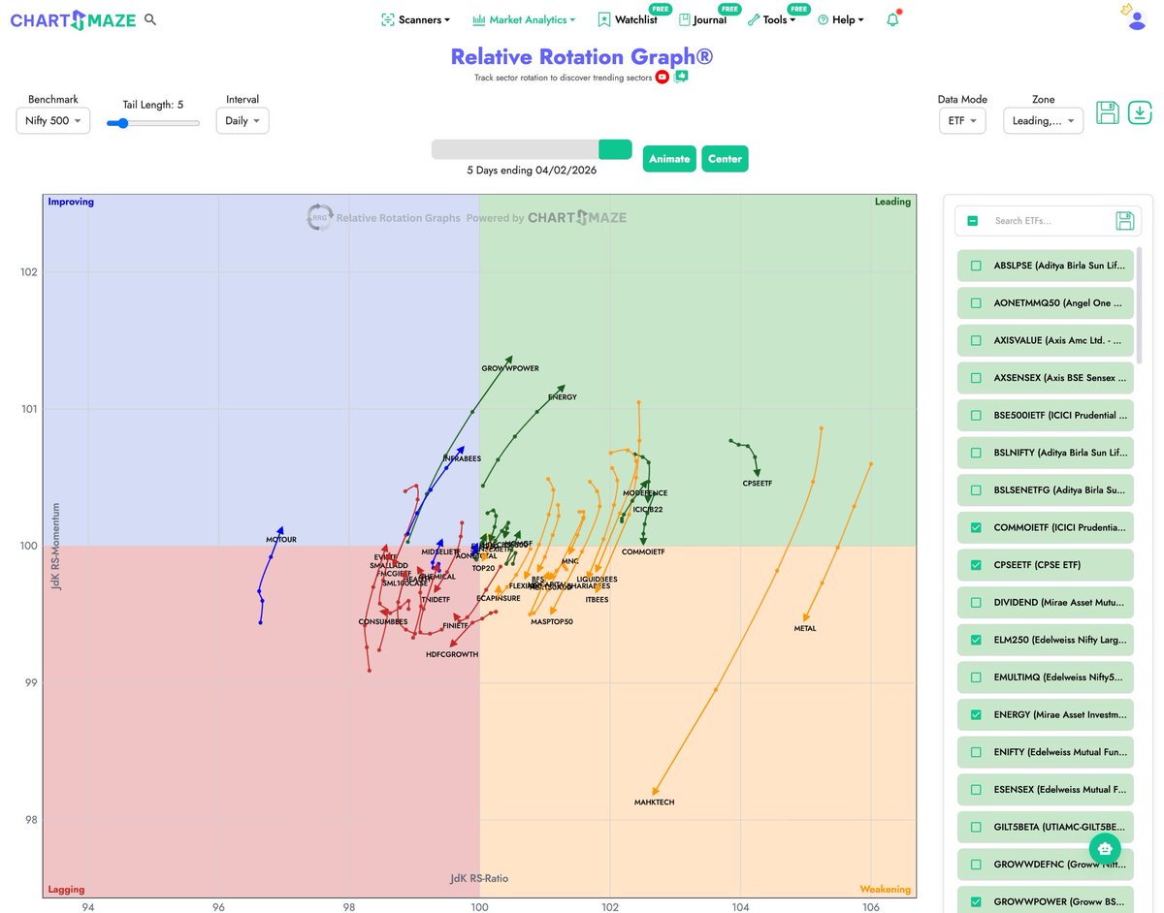Open the Interval Daily dropdown
Screen dimensions: 1164x913
pos(242,121)
